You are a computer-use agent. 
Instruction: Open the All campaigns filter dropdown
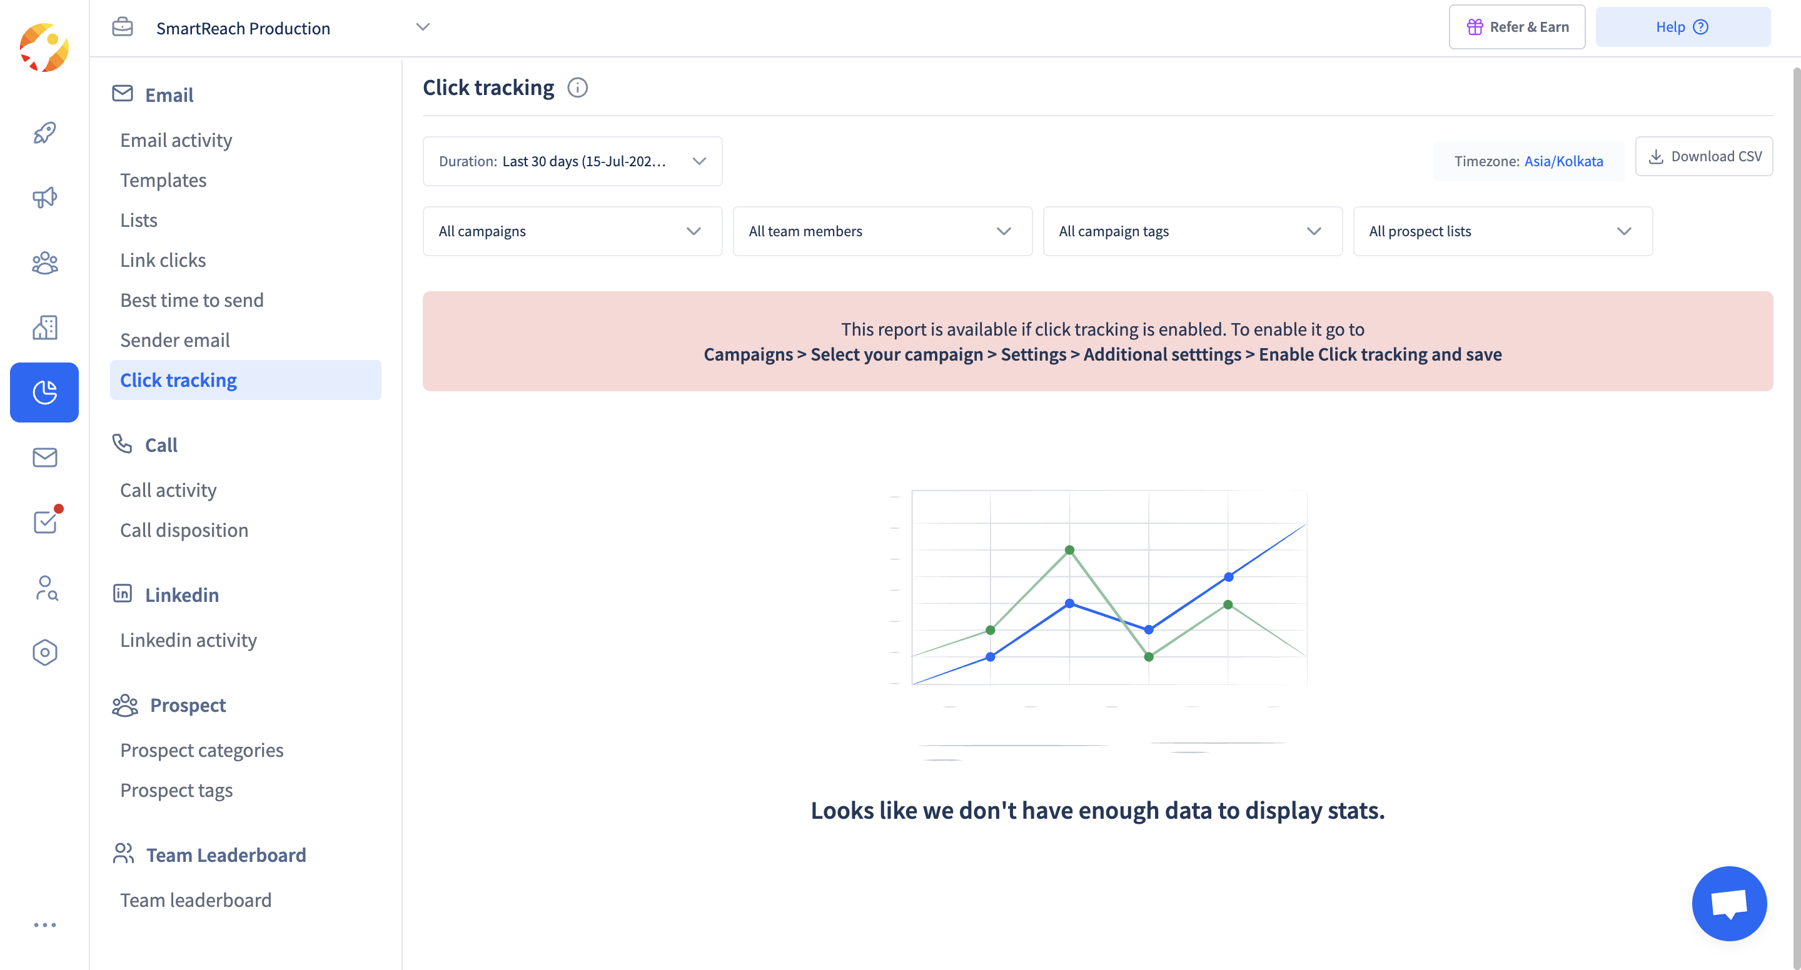point(572,231)
